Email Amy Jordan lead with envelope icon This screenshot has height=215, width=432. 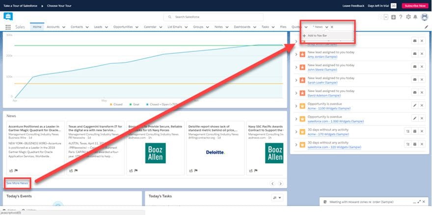pyautogui.click(x=414, y=54)
